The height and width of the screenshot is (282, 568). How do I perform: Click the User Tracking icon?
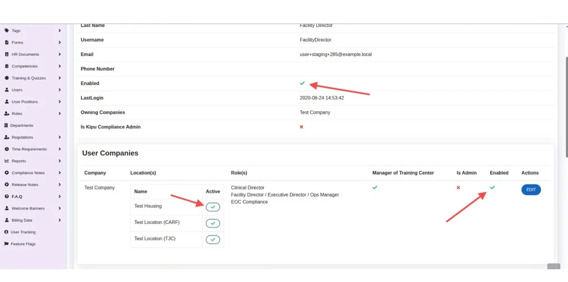[x=6, y=232]
